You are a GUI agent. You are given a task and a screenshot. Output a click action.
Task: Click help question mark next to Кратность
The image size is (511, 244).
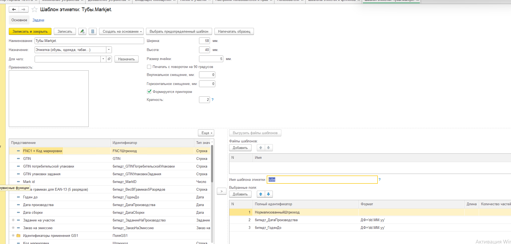click(x=213, y=100)
